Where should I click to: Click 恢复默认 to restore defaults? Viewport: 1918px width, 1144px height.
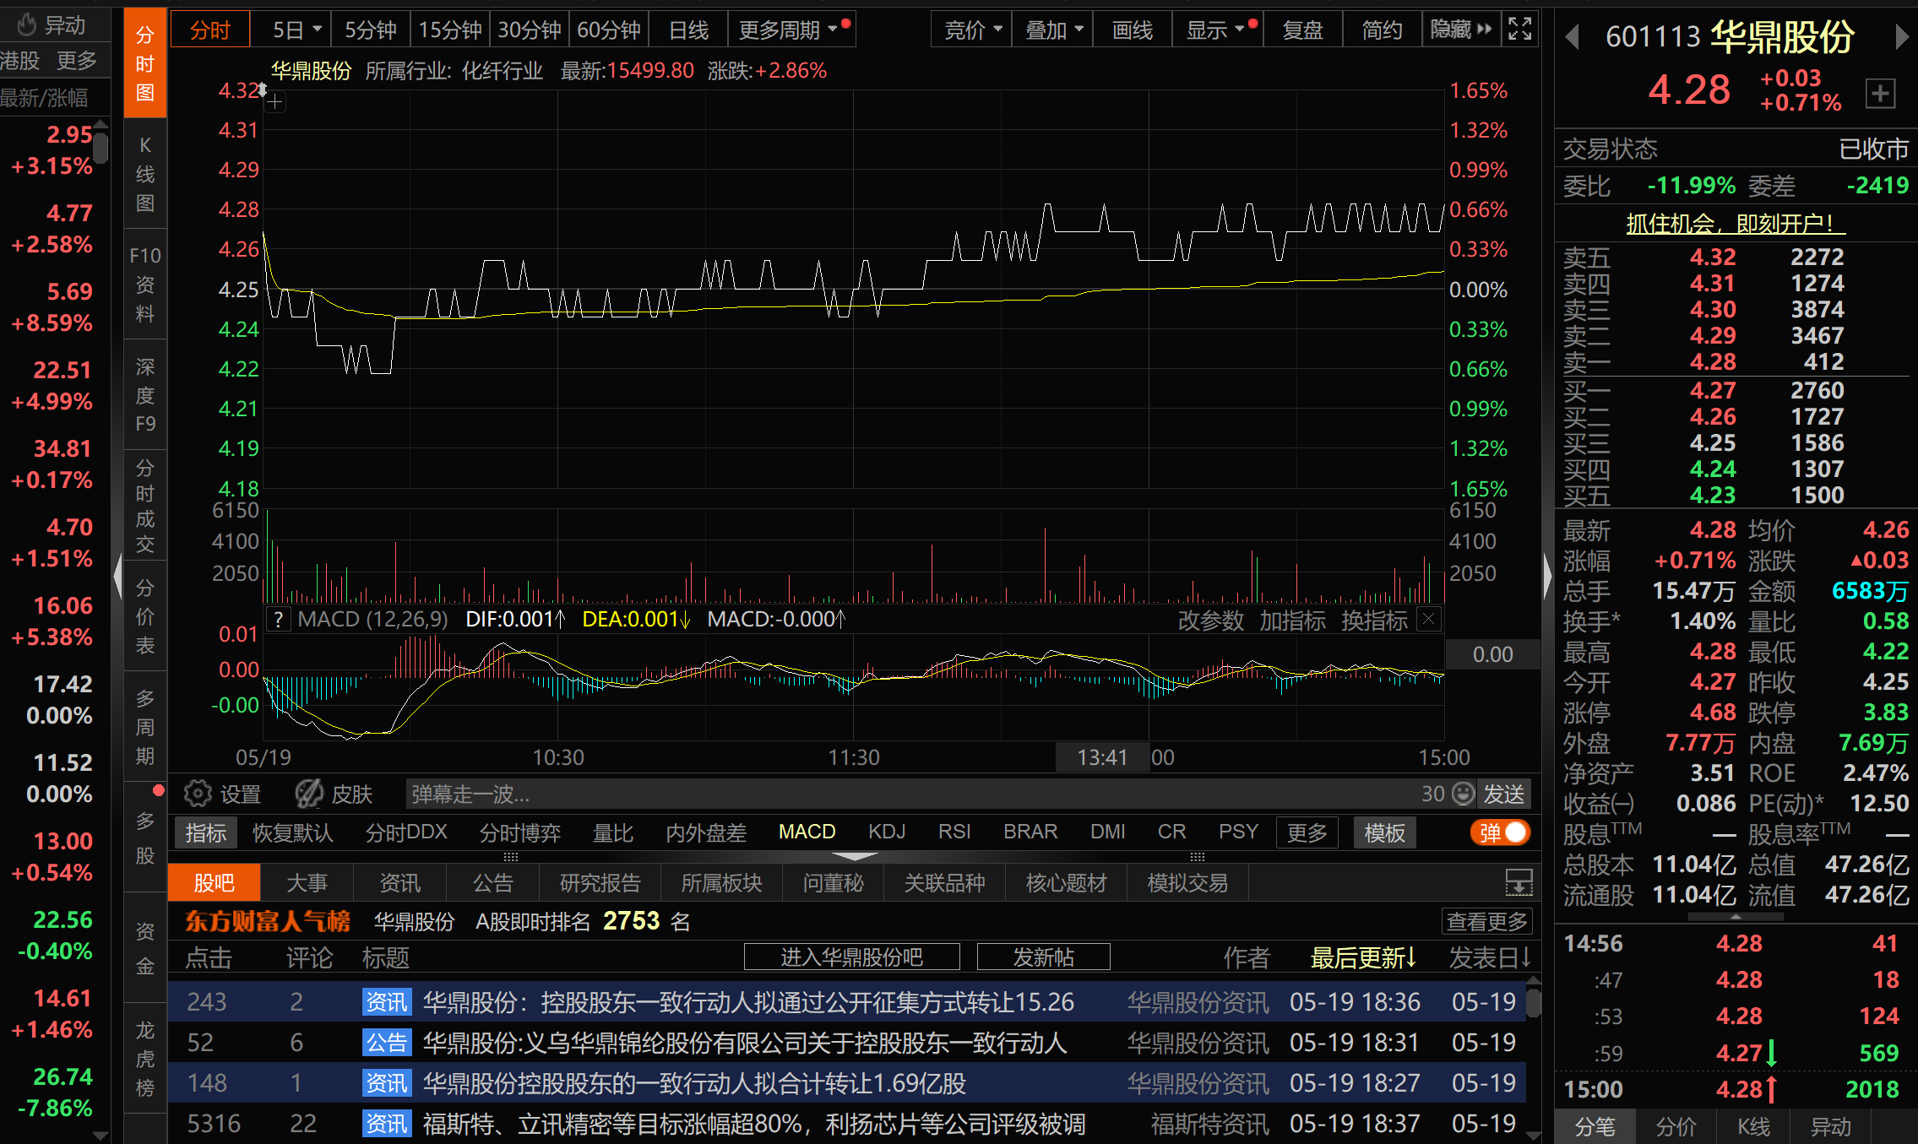tap(293, 833)
